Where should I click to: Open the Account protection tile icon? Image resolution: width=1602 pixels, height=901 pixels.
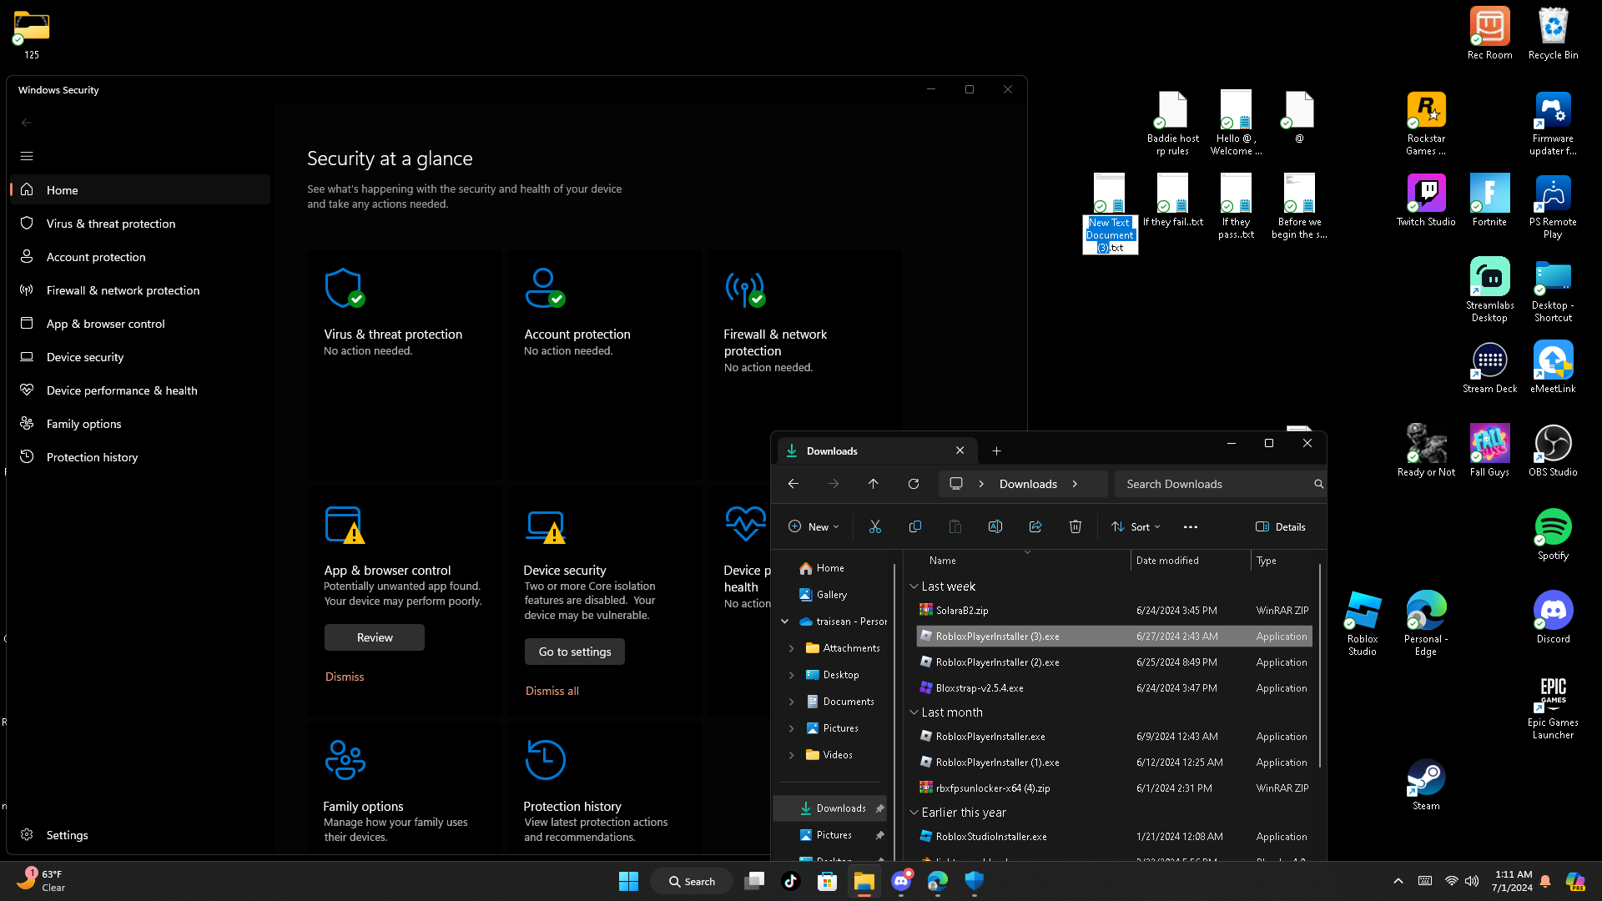pyautogui.click(x=544, y=288)
